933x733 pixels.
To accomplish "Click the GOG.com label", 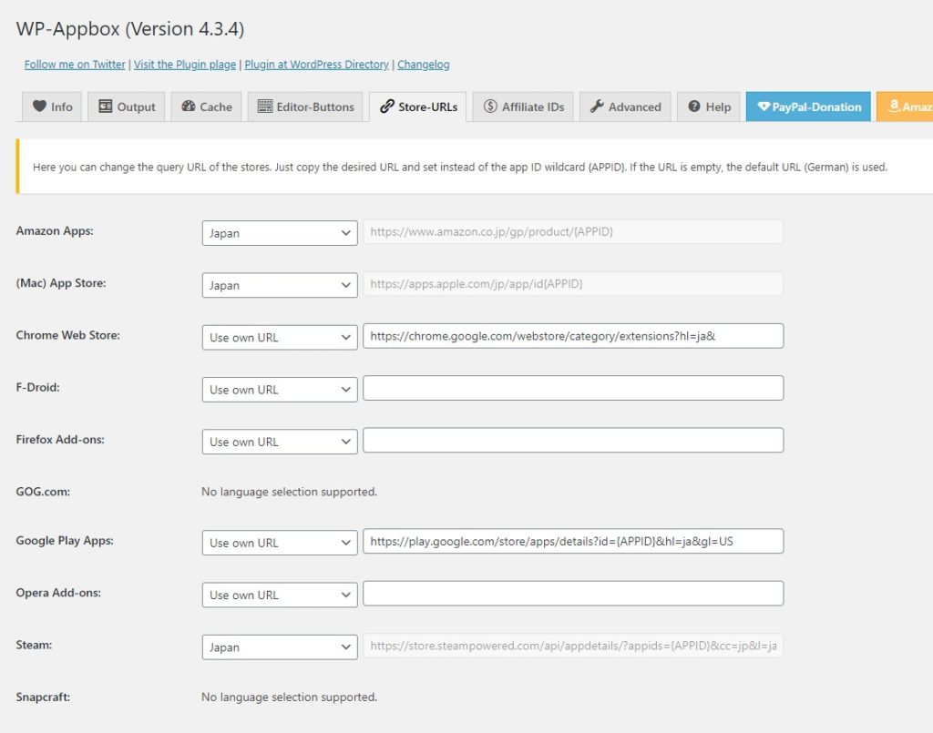I will point(43,493).
